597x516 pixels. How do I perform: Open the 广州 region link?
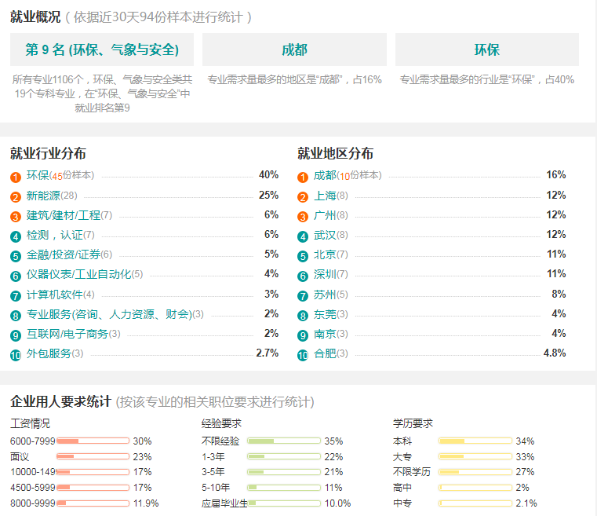[325, 215]
